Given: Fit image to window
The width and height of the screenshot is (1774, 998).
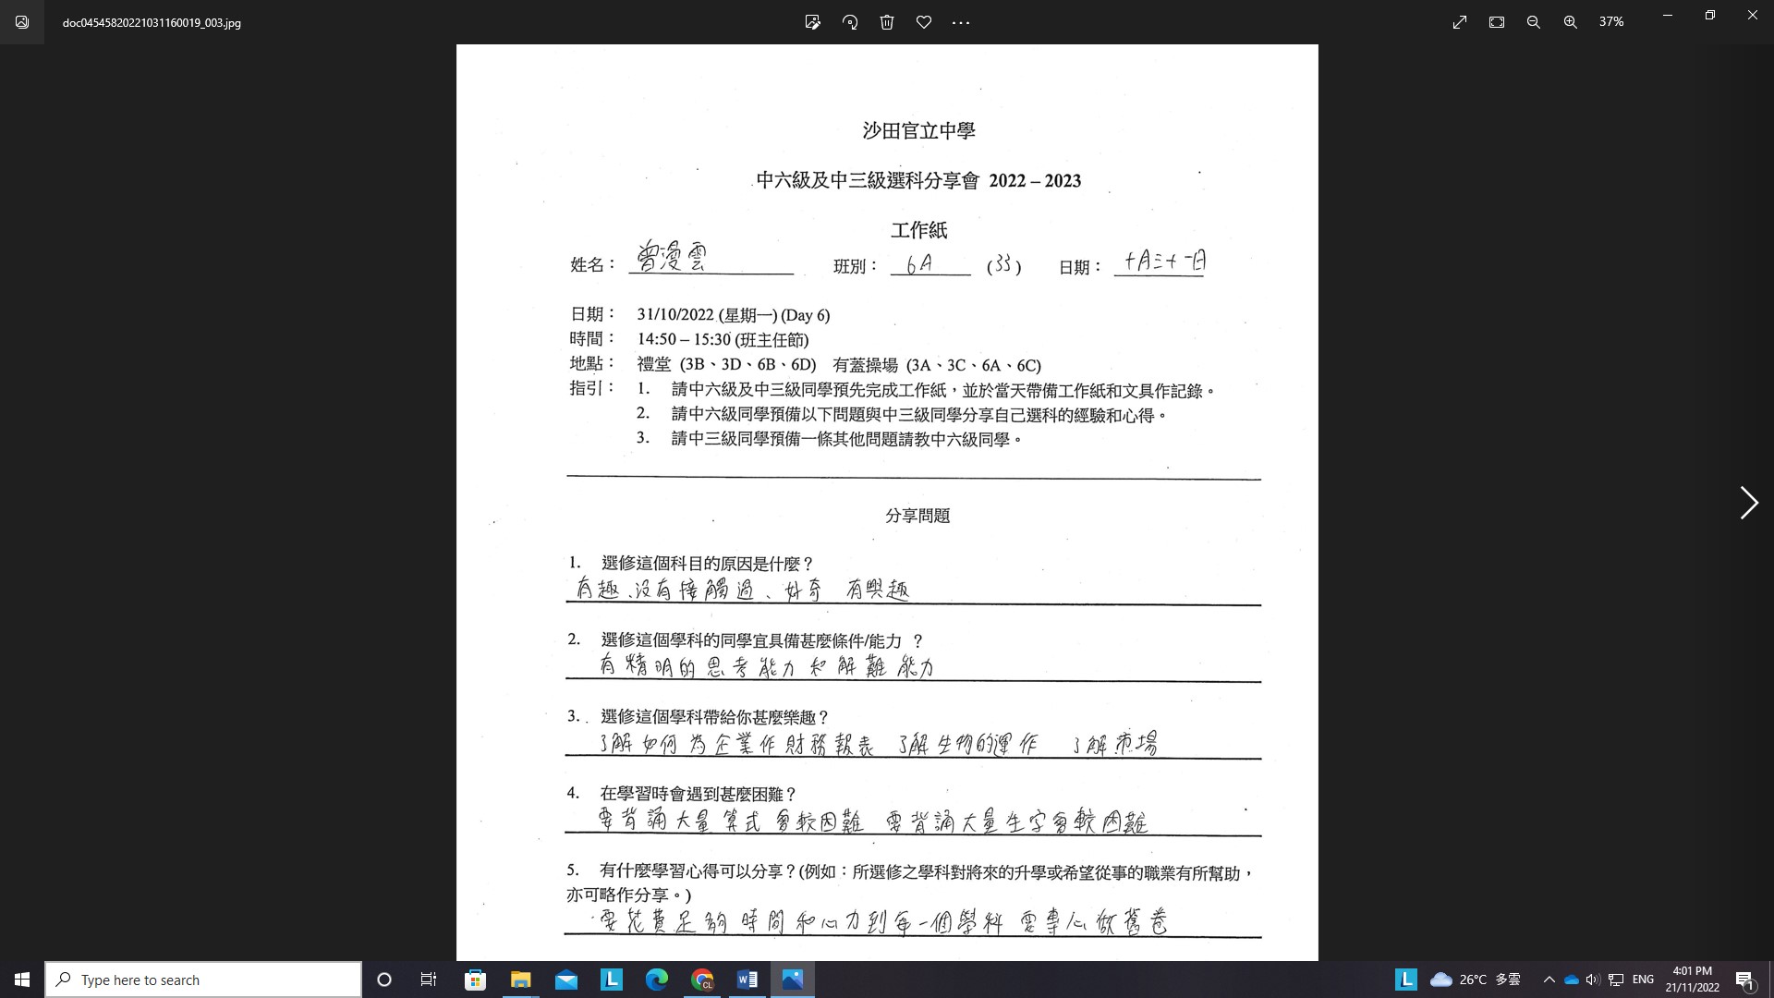Looking at the screenshot, I should click(1497, 22).
